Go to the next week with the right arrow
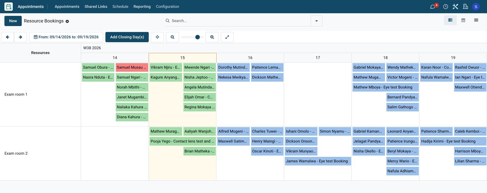 pos(20,37)
